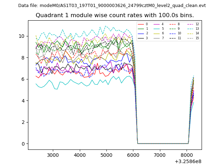Select legend entry 5 with cyan line
The image size is (224, 168).
pyautogui.click(x=159, y=29)
